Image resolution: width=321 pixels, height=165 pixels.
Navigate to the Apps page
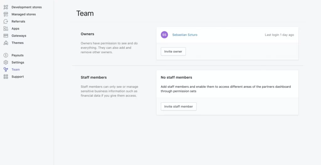tap(15, 28)
